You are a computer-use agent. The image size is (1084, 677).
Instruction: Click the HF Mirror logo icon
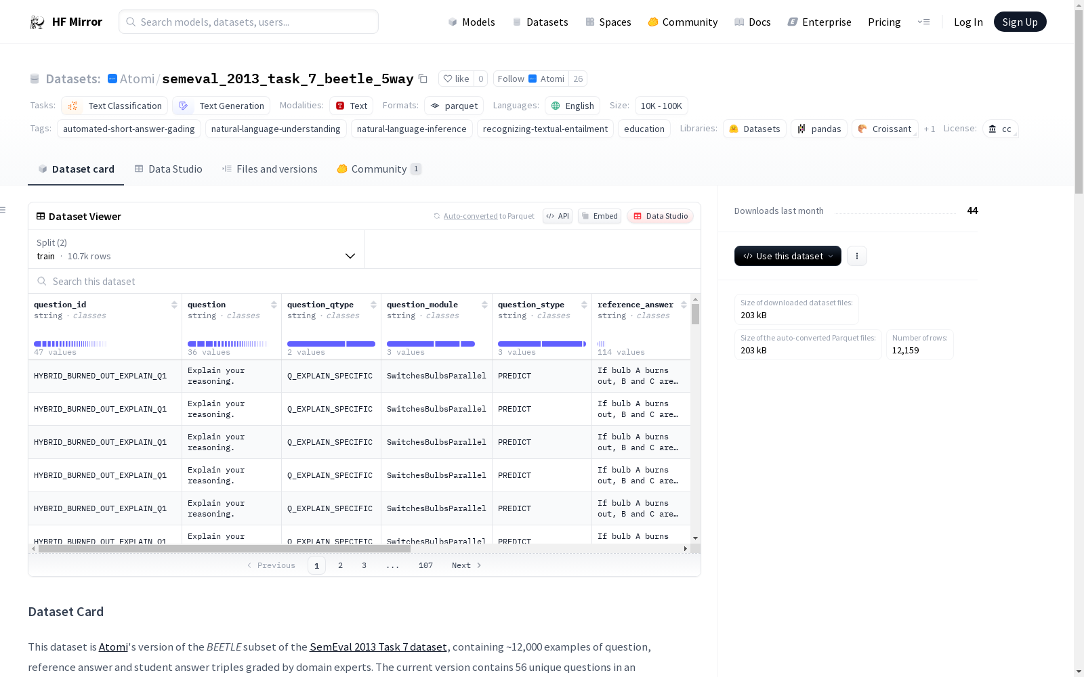[37, 22]
